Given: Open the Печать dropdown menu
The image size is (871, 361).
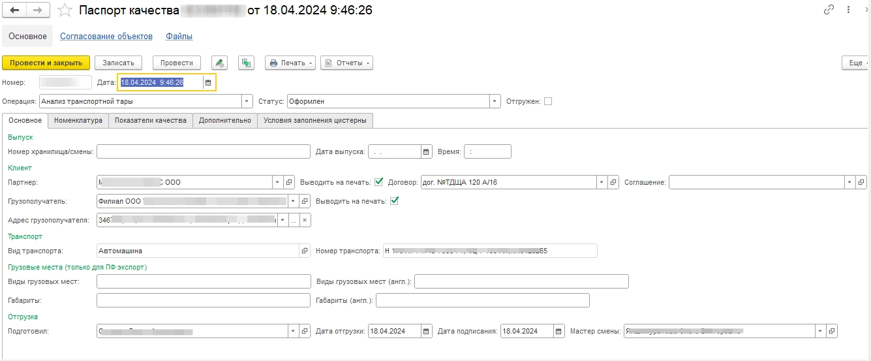Looking at the screenshot, I should tap(290, 63).
